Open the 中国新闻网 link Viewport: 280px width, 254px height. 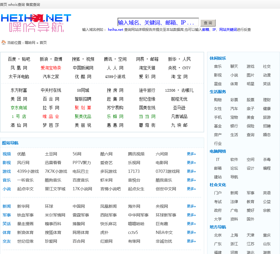[83, 68]
